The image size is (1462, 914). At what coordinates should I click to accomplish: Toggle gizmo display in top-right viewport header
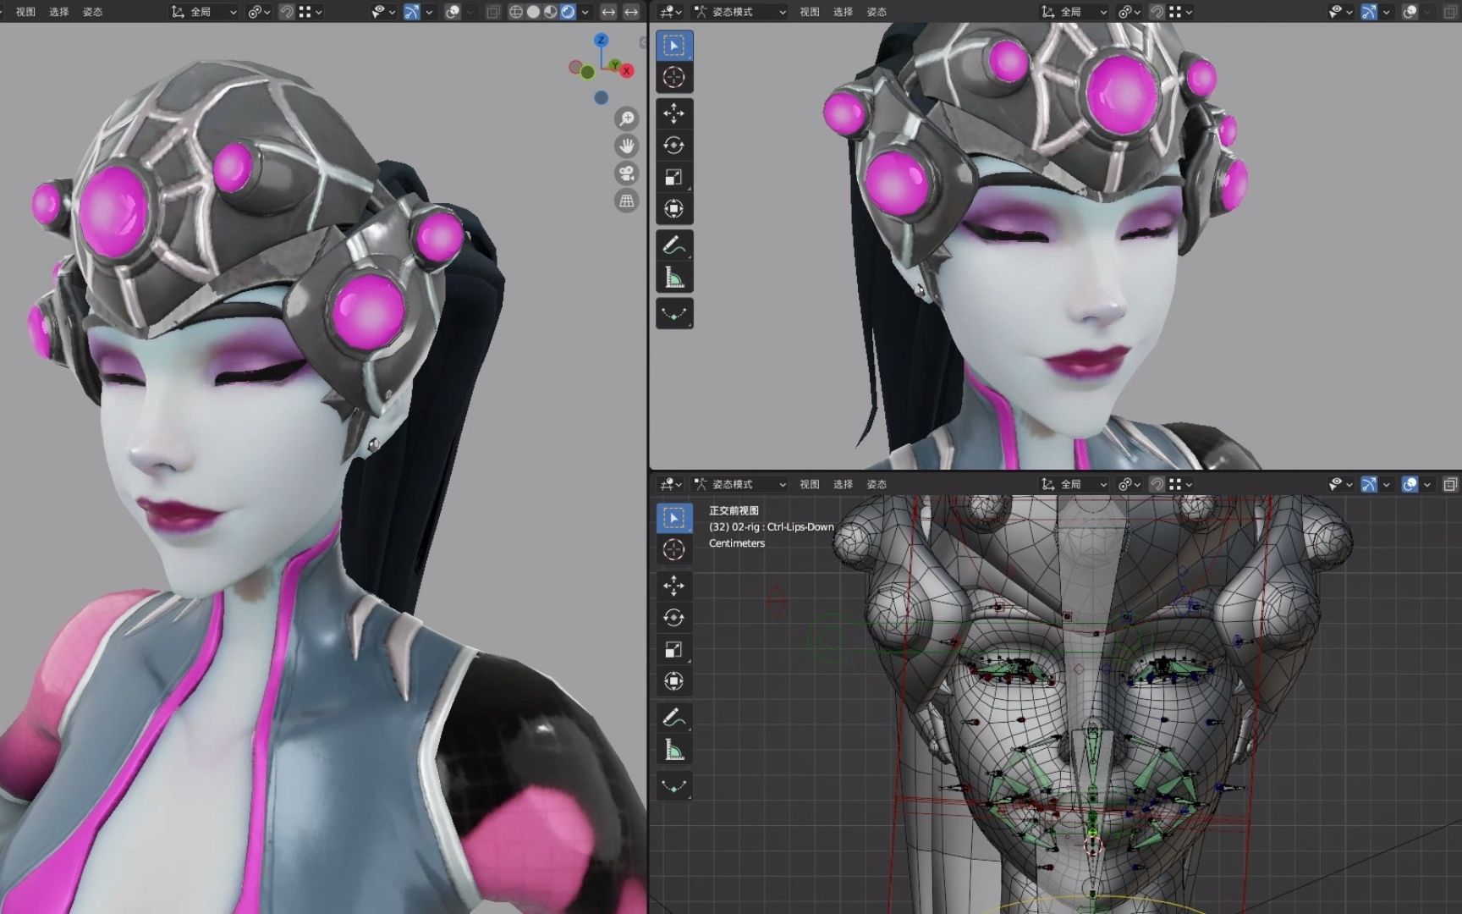pyautogui.click(x=1369, y=12)
